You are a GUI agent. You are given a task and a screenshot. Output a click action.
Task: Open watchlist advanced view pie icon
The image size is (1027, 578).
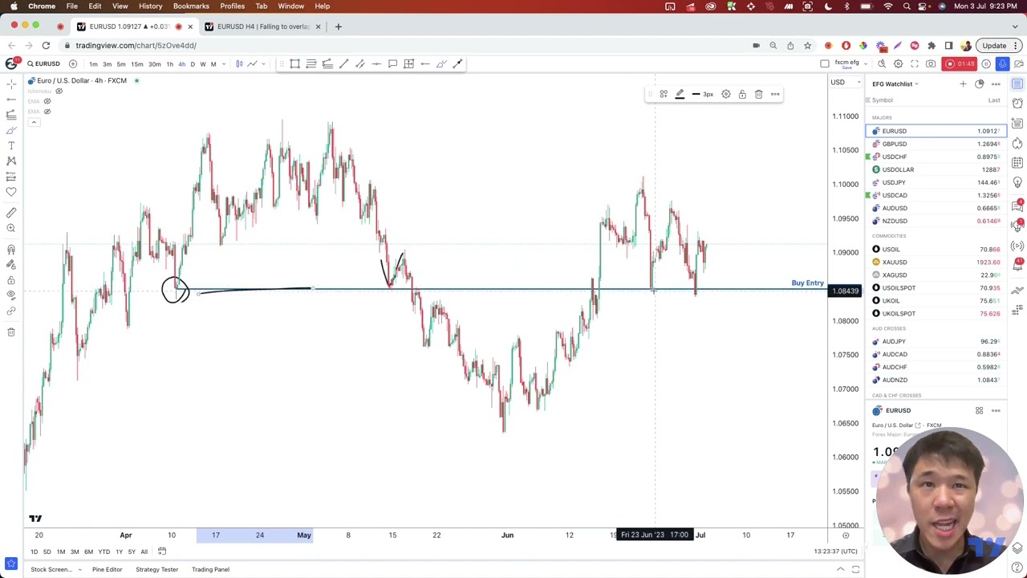[x=979, y=83]
